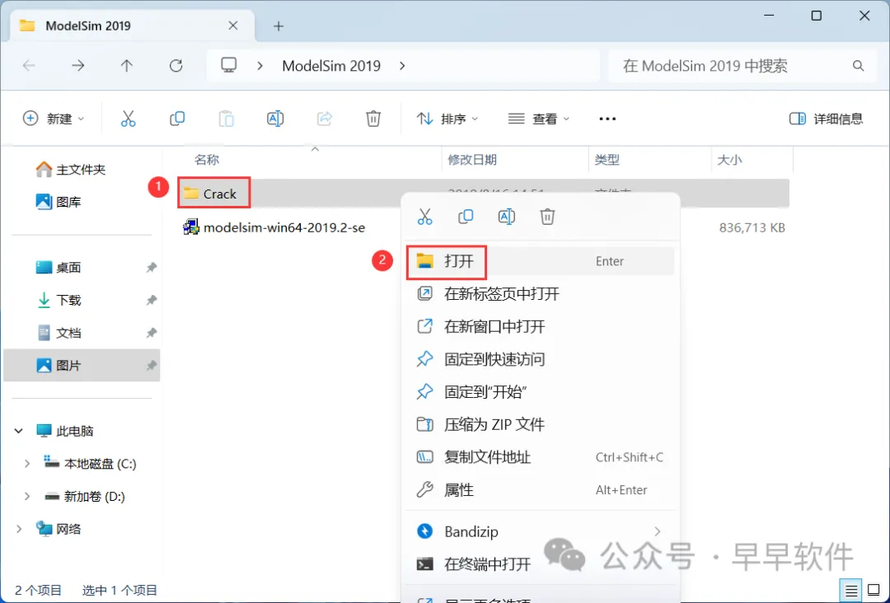Click the Share icon in the toolbar
This screenshot has width=890, height=603.
324,119
